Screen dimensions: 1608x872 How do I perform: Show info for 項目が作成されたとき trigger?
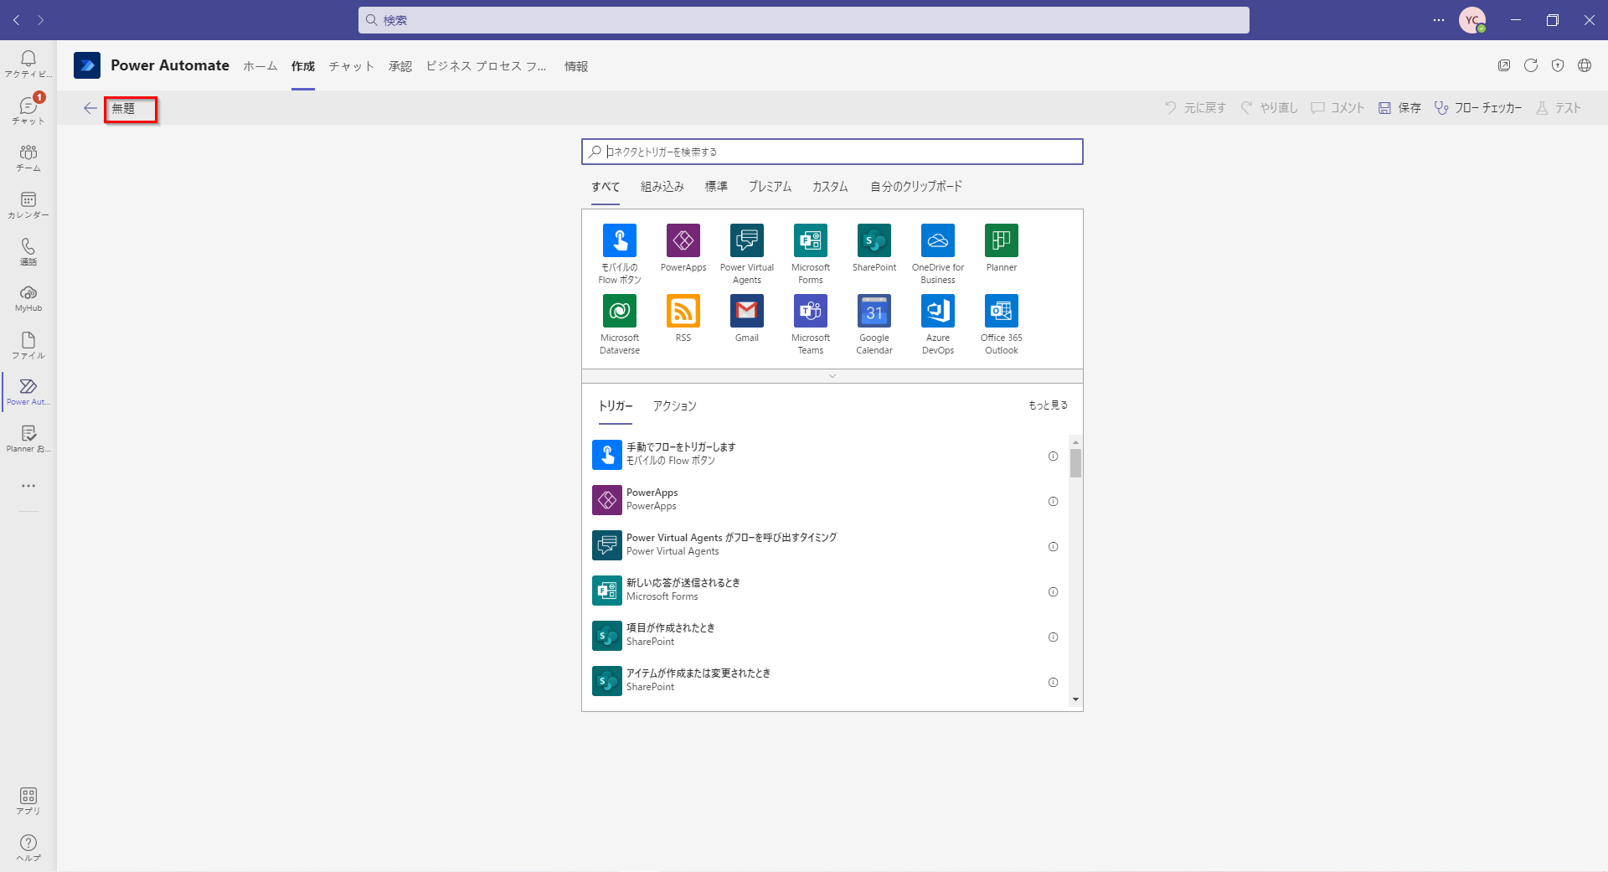pos(1053,637)
